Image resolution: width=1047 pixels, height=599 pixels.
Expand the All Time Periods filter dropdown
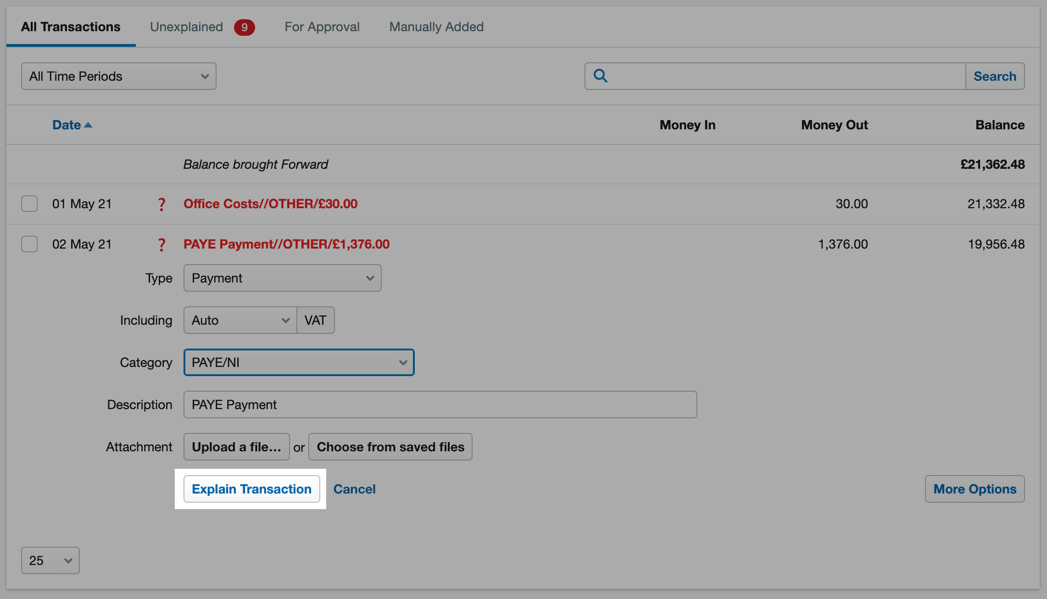click(x=118, y=76)
